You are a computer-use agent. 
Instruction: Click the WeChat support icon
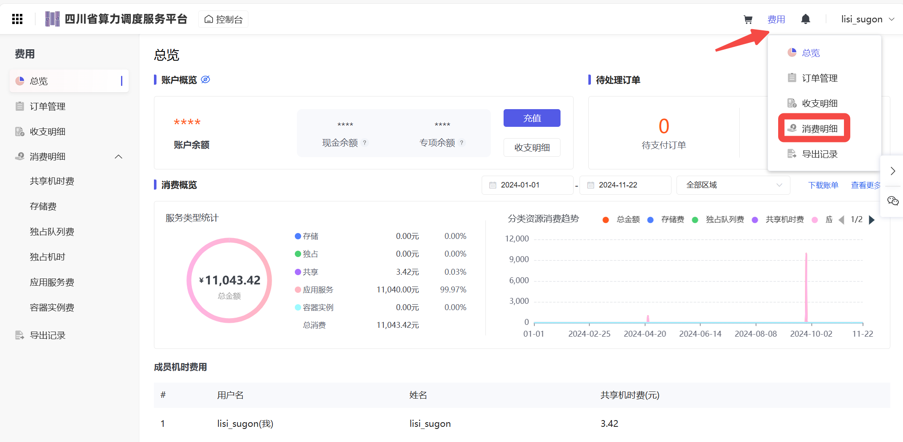click(893, 201)
